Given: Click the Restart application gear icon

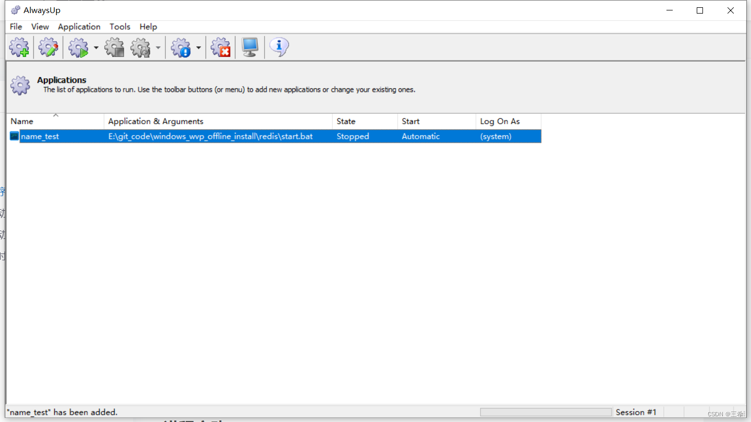Looking at the screenshot, I should click(140, 47).
